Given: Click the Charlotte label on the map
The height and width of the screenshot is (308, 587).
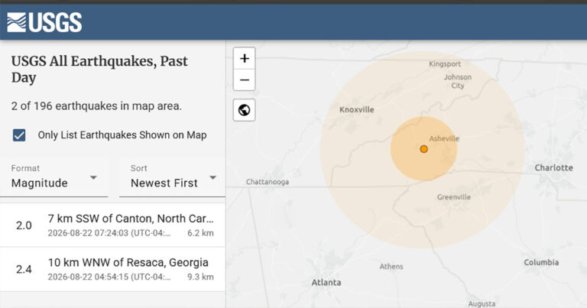Looking at the screenshot, I should click(553, 167).
